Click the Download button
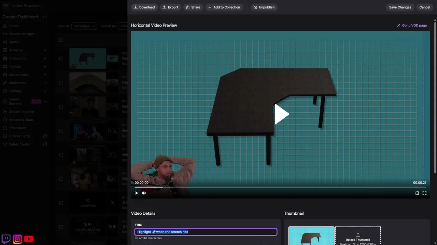The height and width of the screenshot is (245, 437). [x=144, y=7]
